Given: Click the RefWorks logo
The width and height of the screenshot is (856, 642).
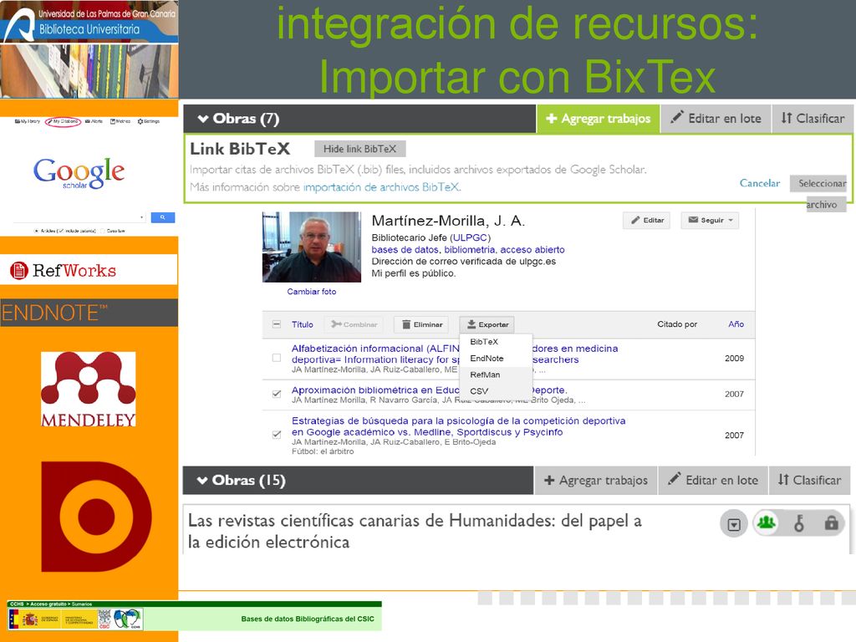Looking at the screenshot, I should 64,270.
